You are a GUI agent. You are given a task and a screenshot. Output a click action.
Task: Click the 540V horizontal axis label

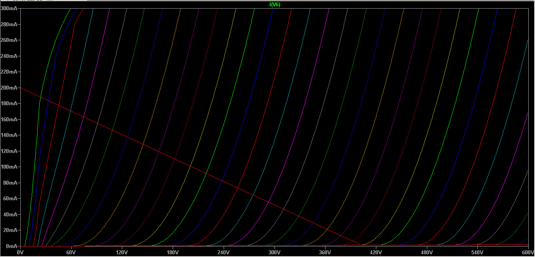477,253
